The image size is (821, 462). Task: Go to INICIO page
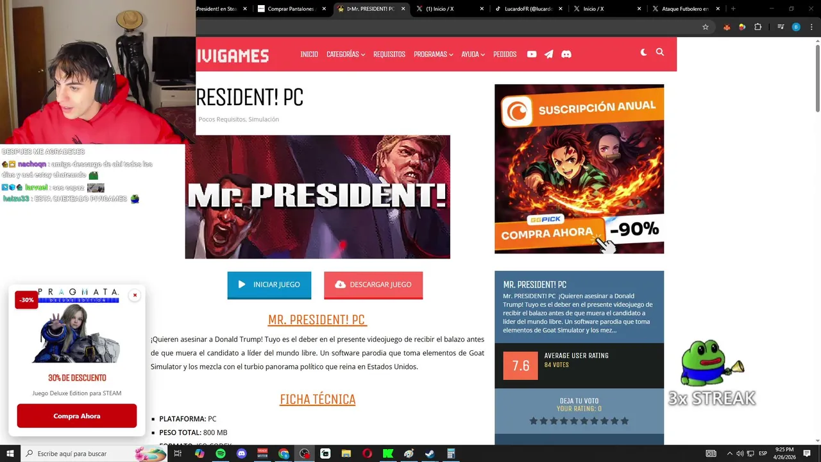click(x=309, y=54)
